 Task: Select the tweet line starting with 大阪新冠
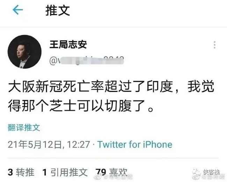tap(111, 87)
